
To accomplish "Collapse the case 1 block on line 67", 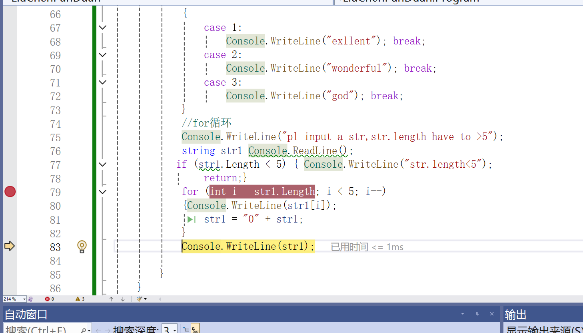I will 103,28.
